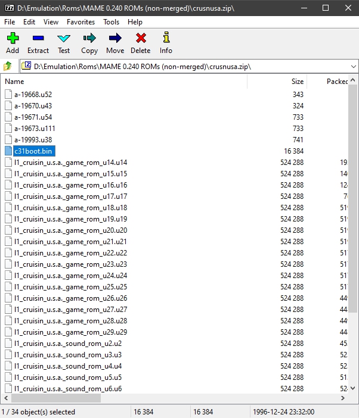The height and width of the screenshot is (418, 359).
Task: Click file icon of a-19993.u38
Action: coord(8,140)
